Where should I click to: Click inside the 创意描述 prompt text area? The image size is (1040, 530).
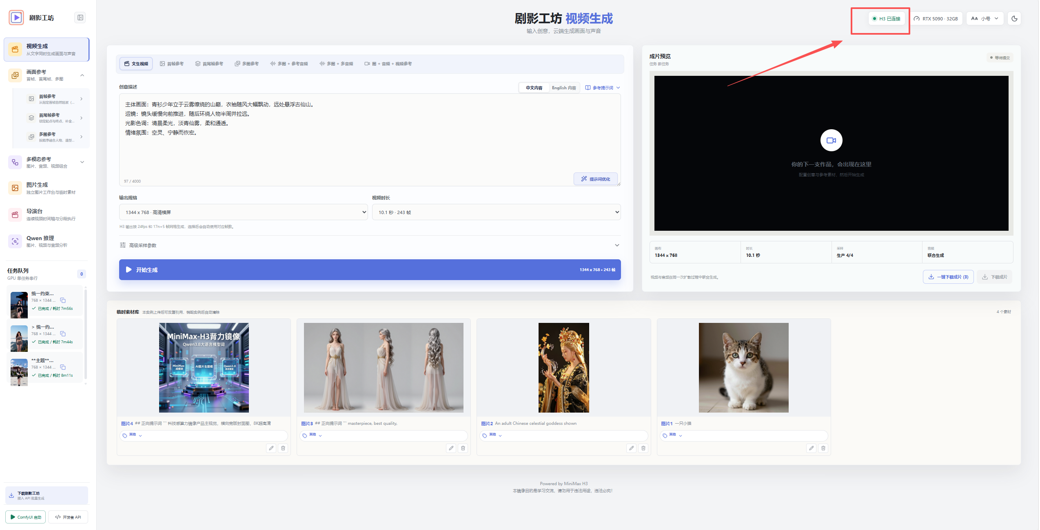(370, 140)
